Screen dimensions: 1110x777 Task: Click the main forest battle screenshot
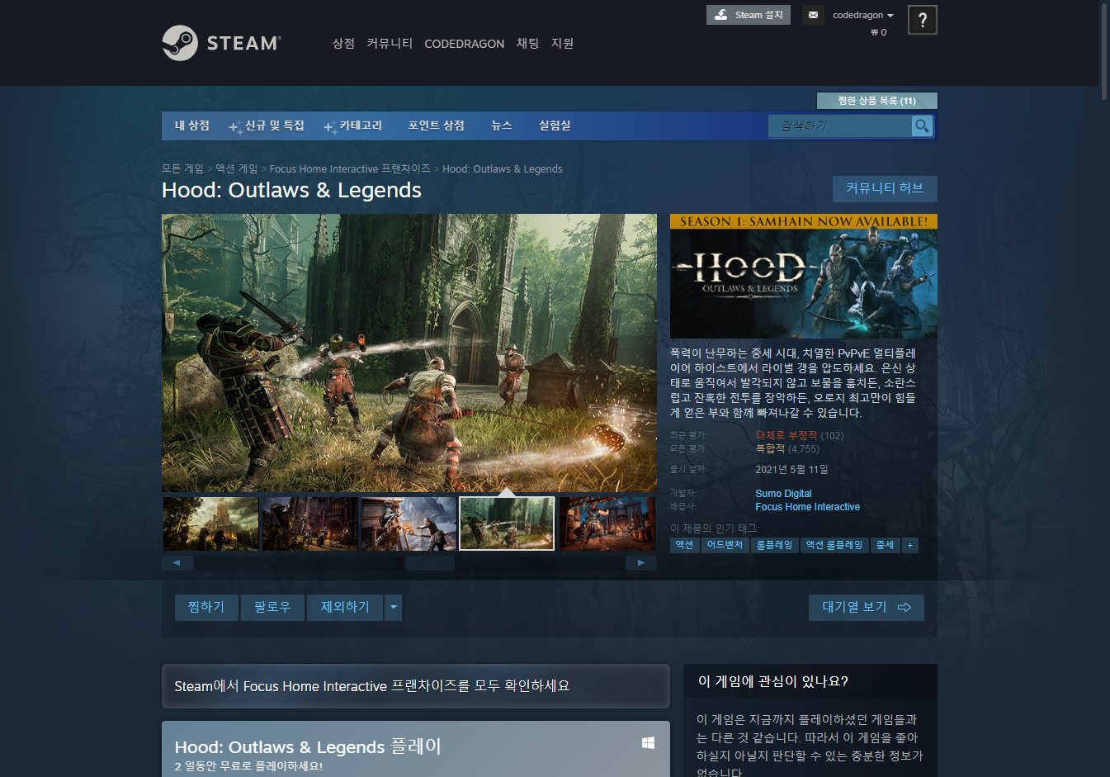coord(409,353)
